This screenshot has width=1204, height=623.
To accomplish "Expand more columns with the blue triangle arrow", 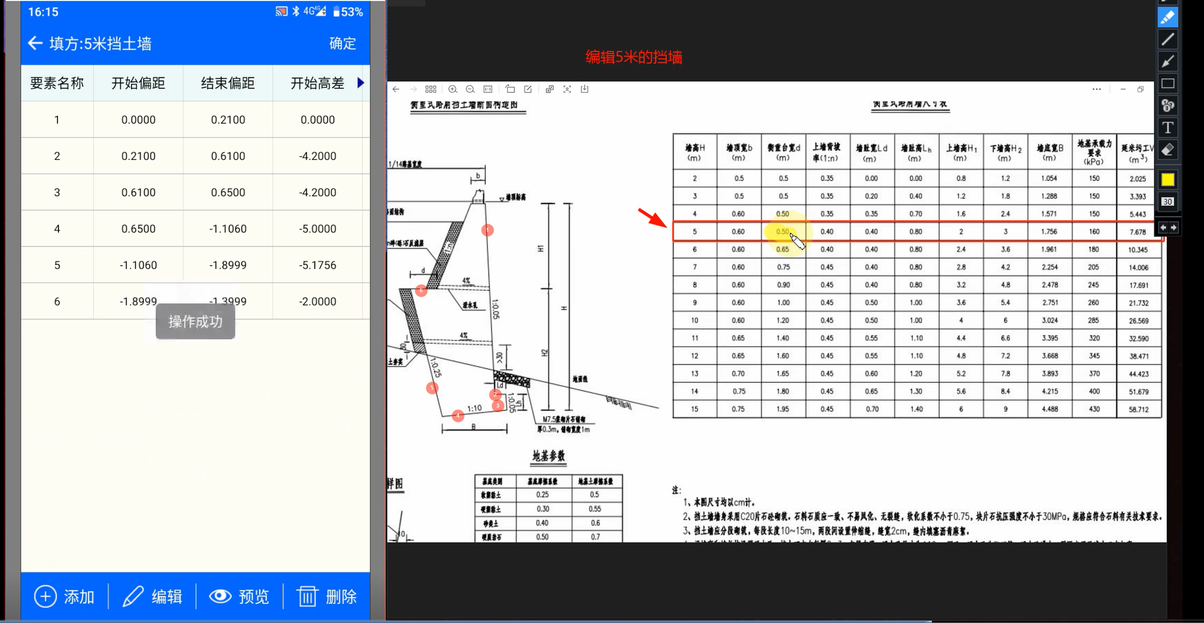I will pyautogui.click(x=361, y=83).
